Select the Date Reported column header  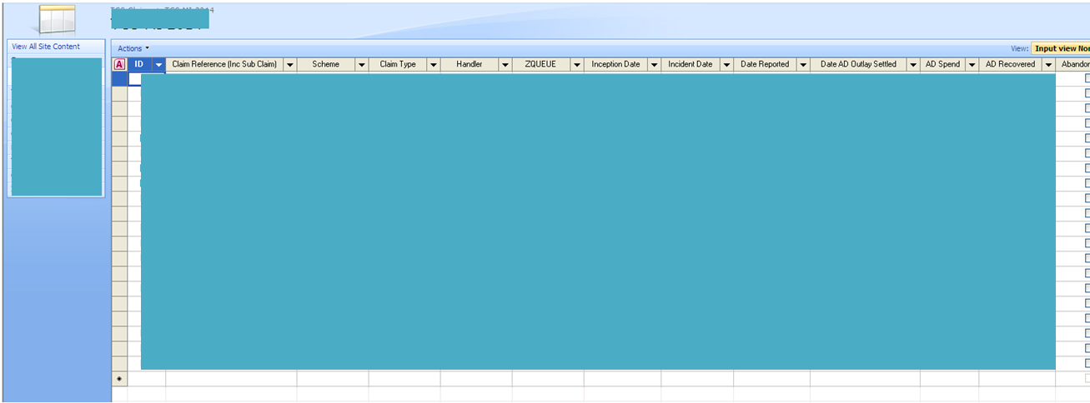click(x=765, y=64)
